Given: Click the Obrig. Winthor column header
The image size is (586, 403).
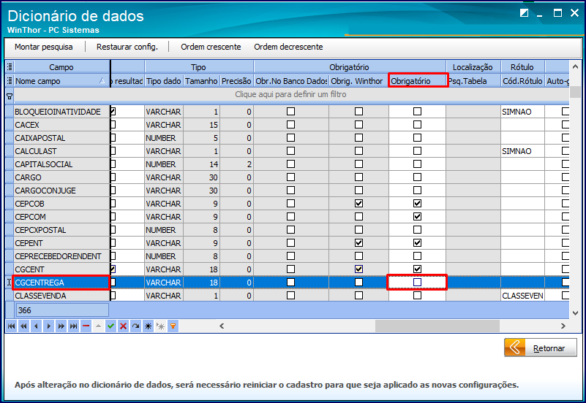Looking at the screenshot, I should point(358,81).
